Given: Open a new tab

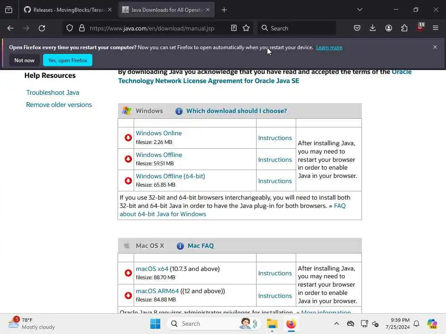Looking at the screenshot, I should (x=224, y=10).
